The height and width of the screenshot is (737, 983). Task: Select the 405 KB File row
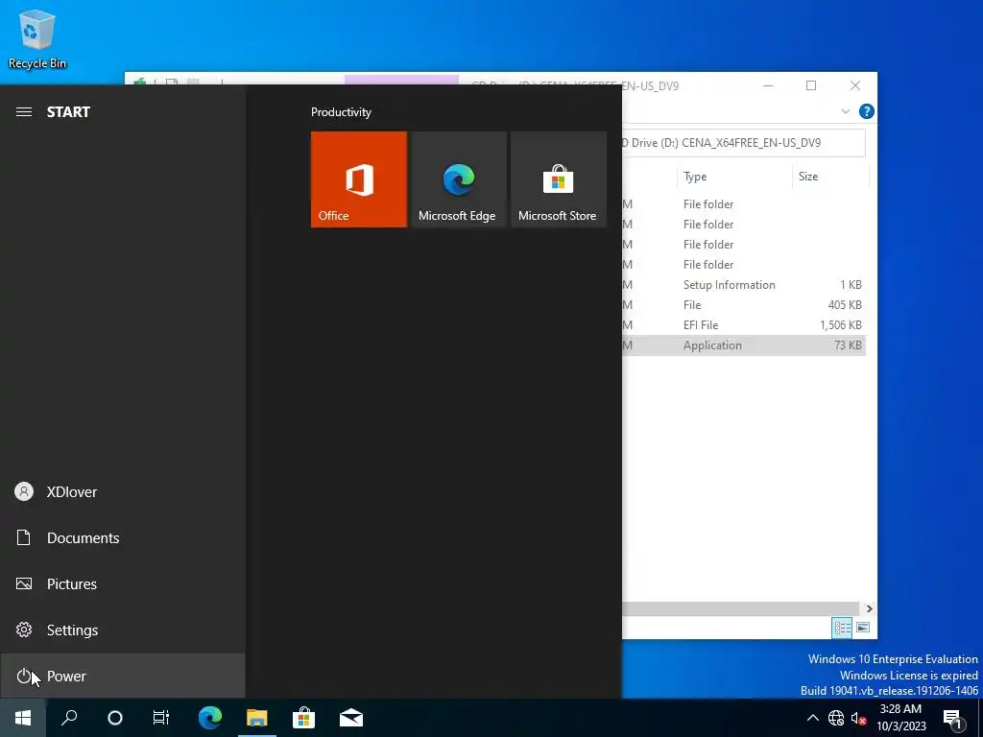744,304
